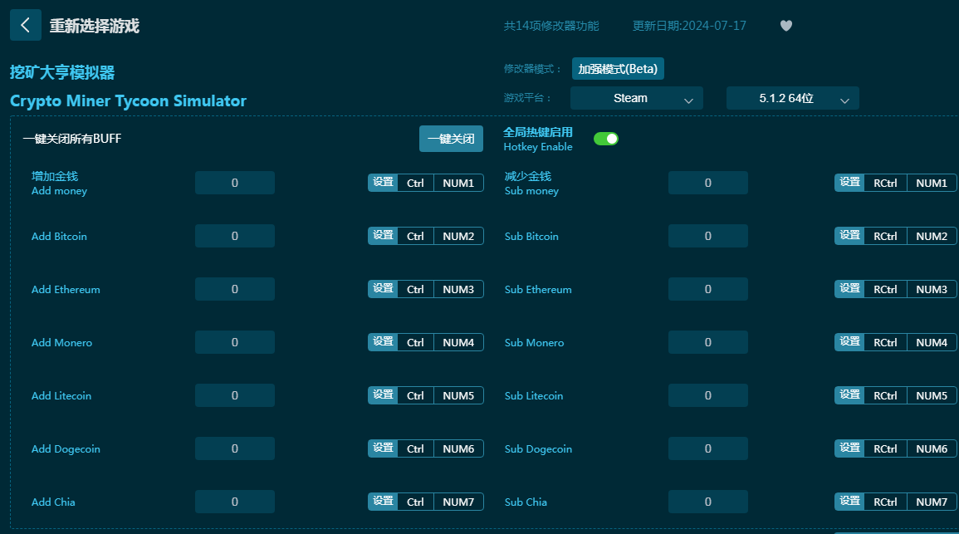
Task: Click 设置 for the Sub Monero hotkey
Action: click(849, 342)
